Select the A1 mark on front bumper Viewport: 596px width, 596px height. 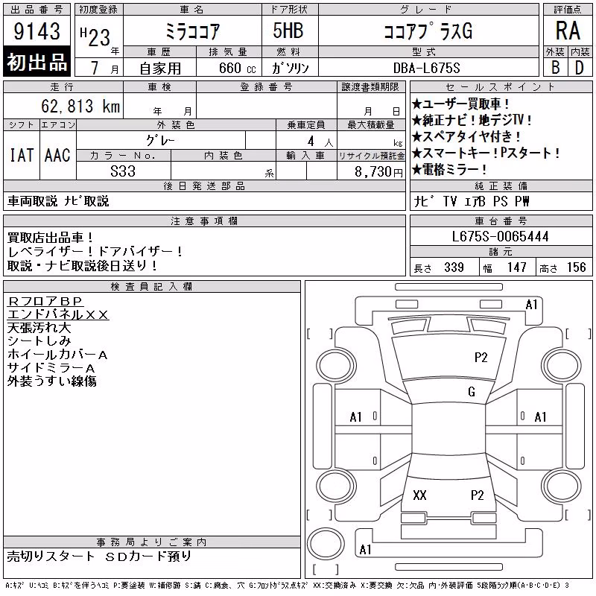531,305
